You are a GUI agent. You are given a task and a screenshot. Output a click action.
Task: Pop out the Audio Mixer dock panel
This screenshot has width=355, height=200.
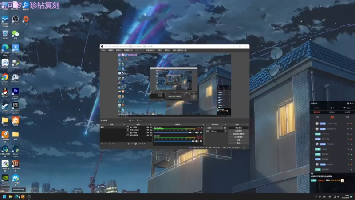click(x=203, y=124)
